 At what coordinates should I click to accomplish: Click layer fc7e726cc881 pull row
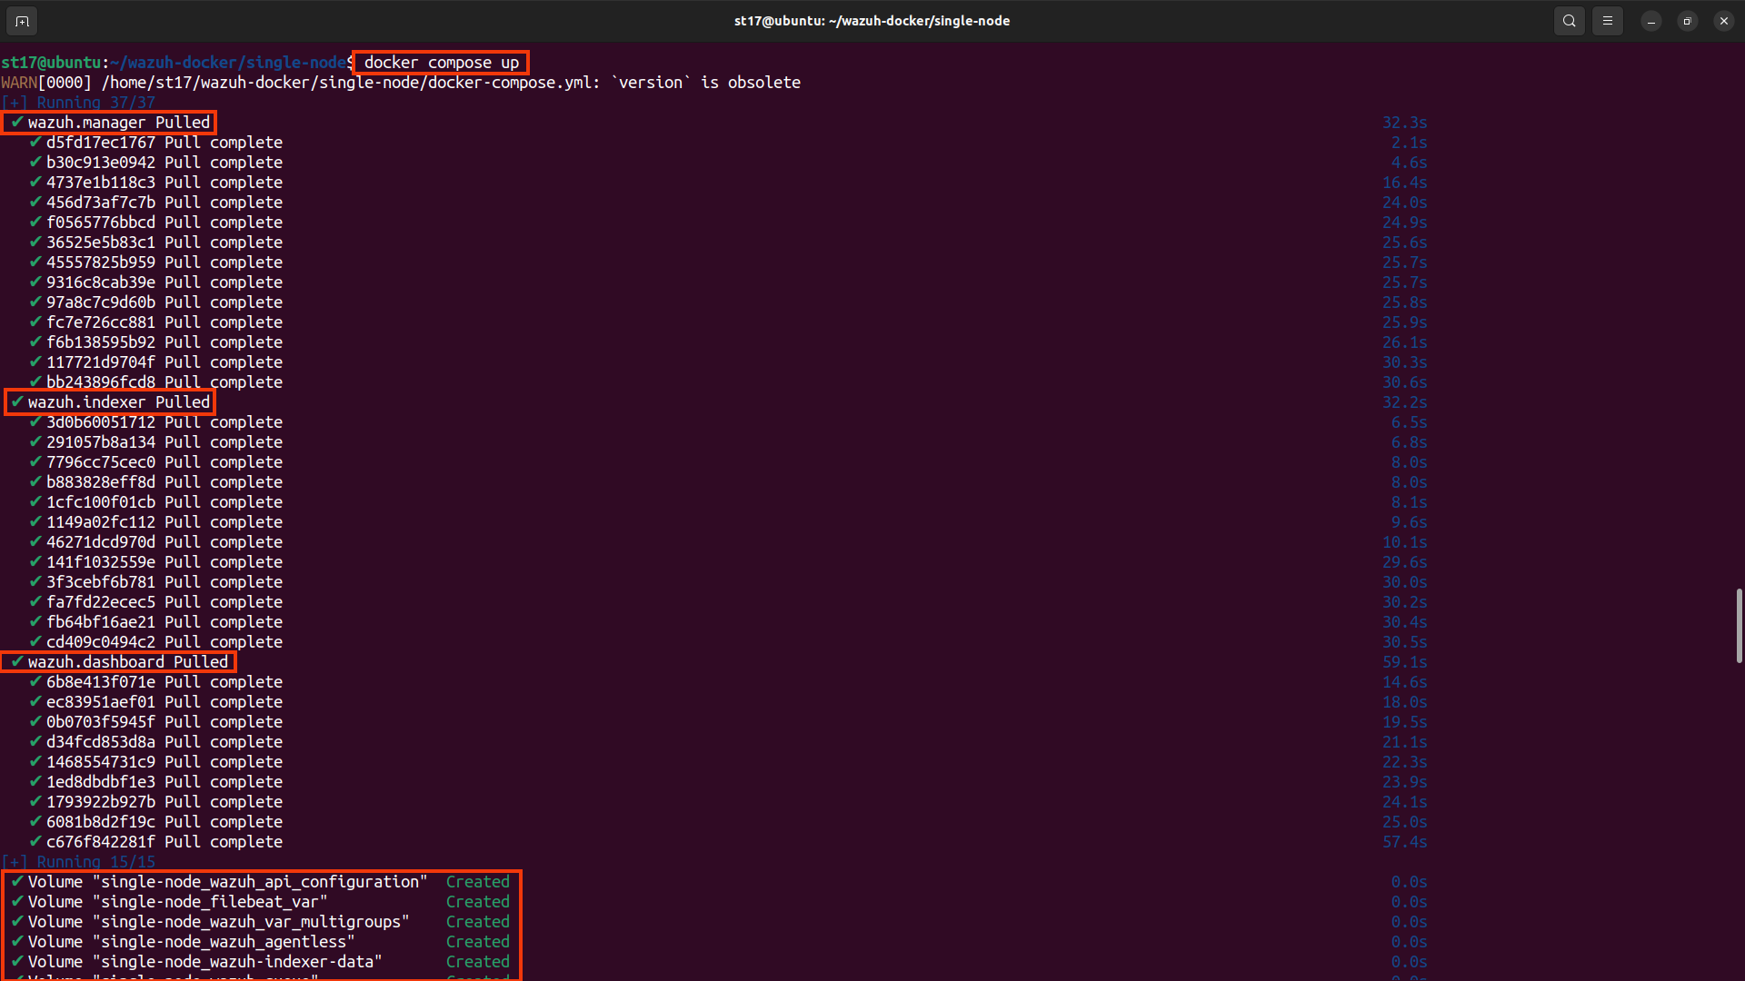155,322
